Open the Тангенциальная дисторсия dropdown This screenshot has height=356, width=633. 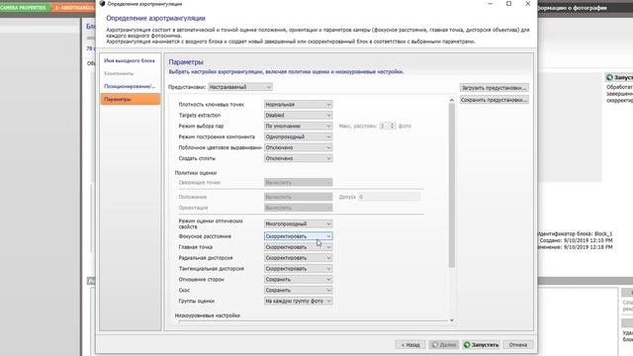point(299,269)
